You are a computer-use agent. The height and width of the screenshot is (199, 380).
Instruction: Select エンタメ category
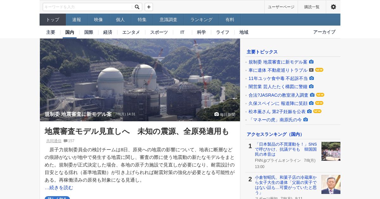pyautogui.click(x=131, y=32)
